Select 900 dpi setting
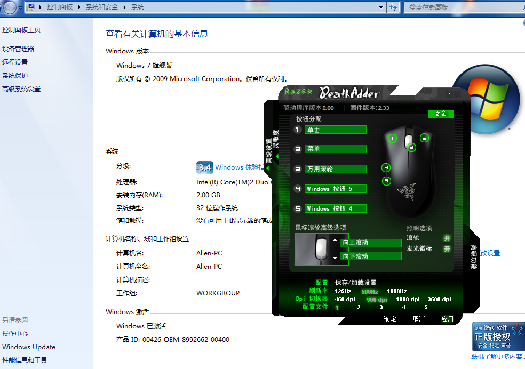The width and height of the screenshot is (525, 369). pyautogui.click(x=377, y=300)
